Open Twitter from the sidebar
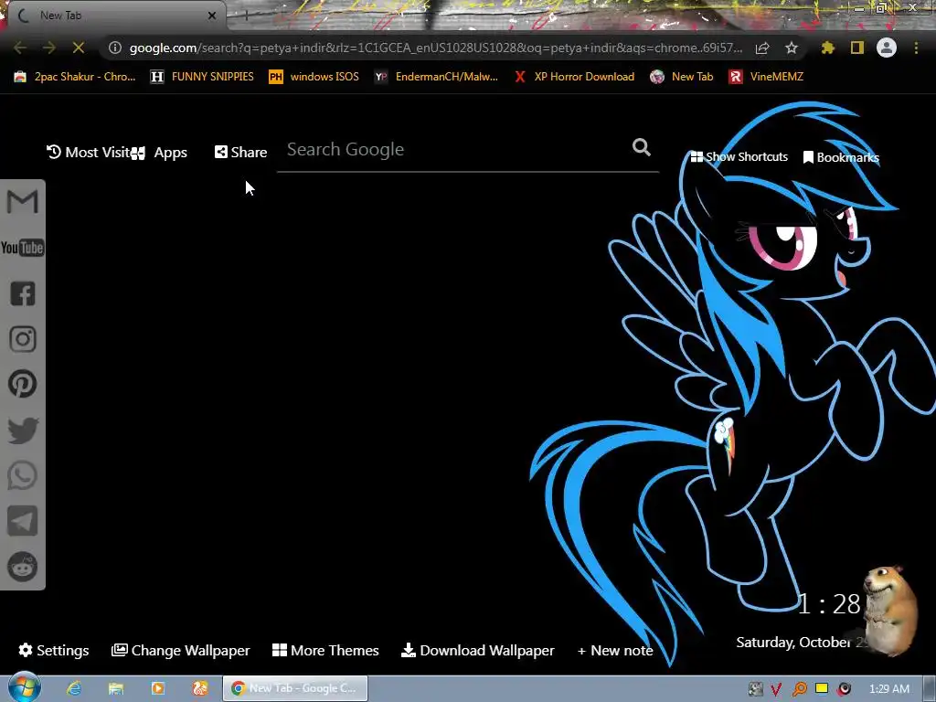 23,431
